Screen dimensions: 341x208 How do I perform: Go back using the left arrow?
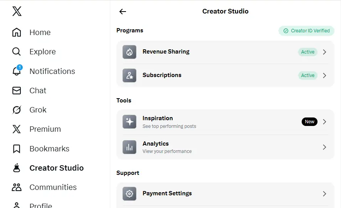coord(123,11)
